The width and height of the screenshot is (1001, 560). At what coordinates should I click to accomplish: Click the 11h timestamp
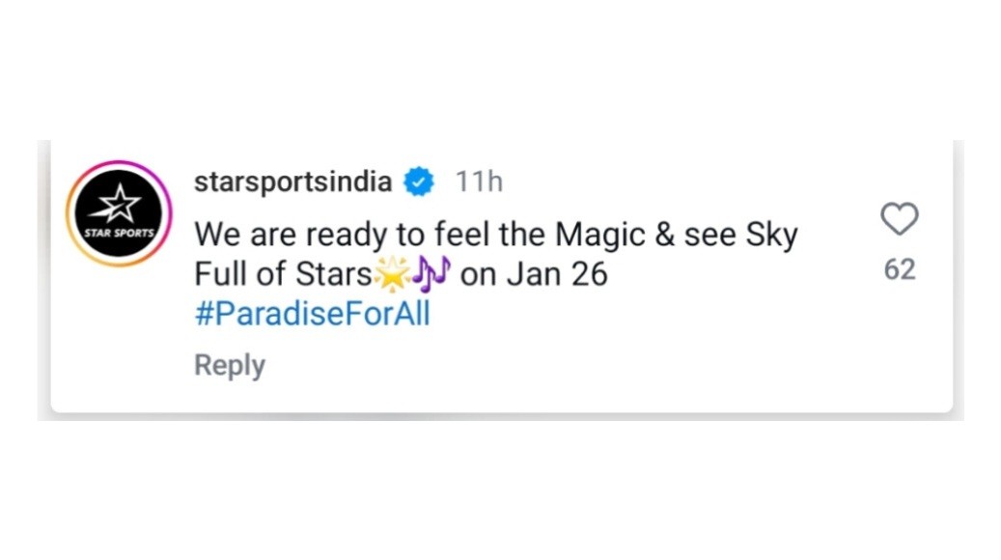click(x=479, y=182)
